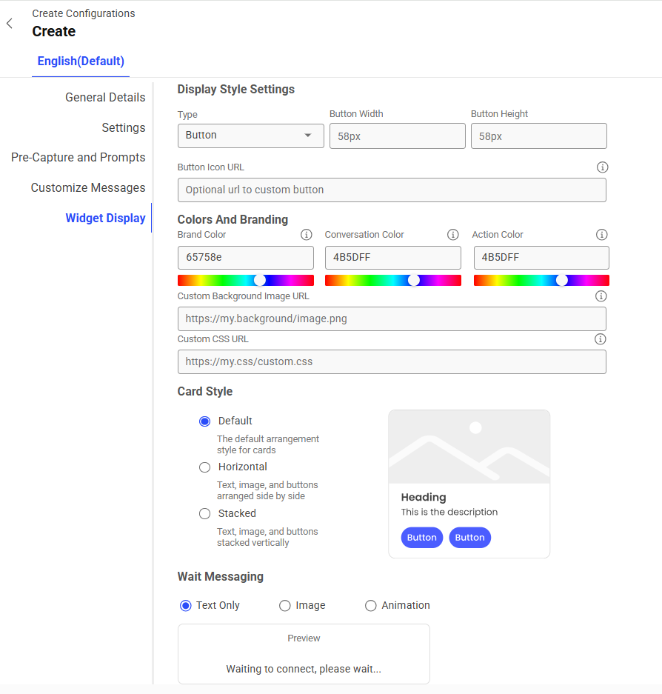Viewport: 662px width, 694px height.
Task: Click Conversation Color hue slider handle
Action: point(413,280)
